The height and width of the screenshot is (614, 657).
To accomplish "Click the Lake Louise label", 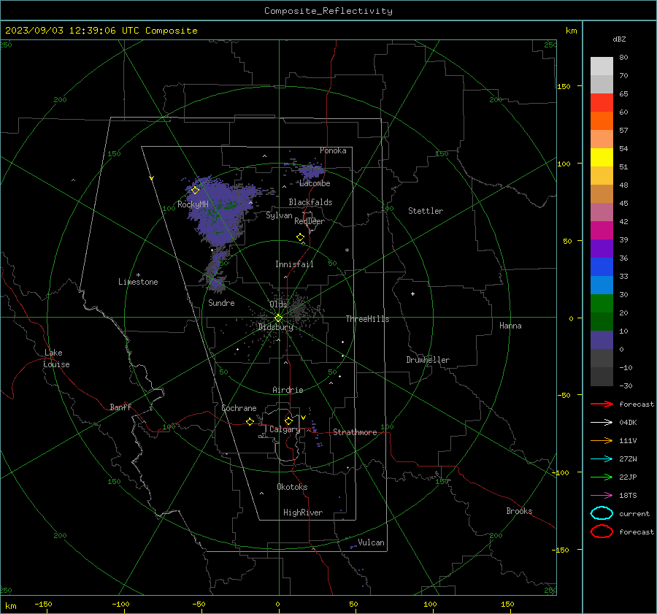I will (x=56, y=358).
